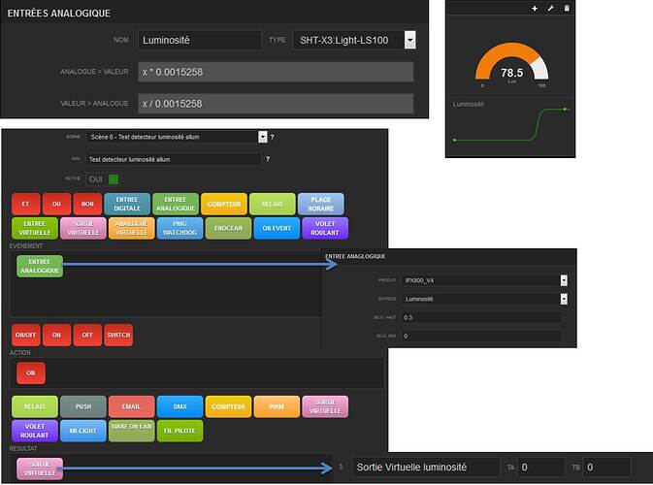Toggle the green Active OUI checkbox

pos(114,178)
